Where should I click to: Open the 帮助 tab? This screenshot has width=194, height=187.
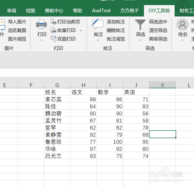[x=77, y=11]
